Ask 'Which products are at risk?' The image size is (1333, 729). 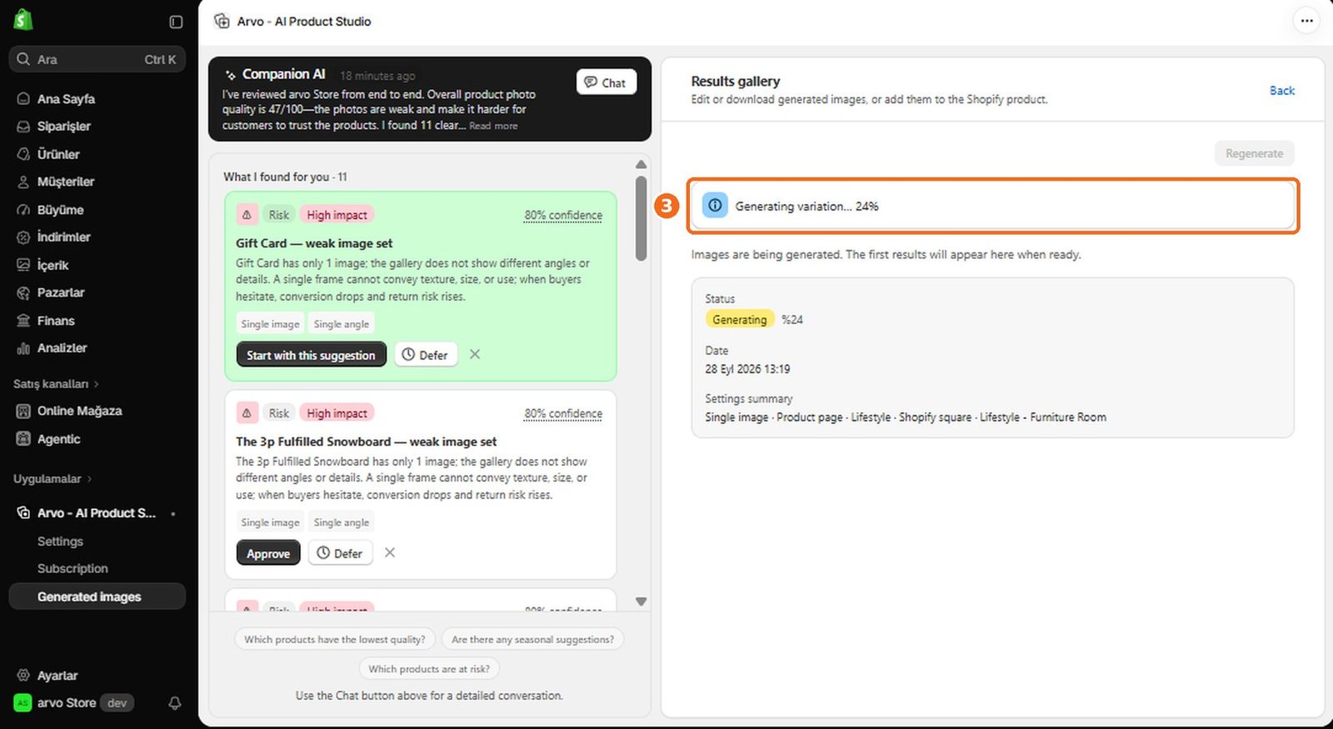coord(429,669)
